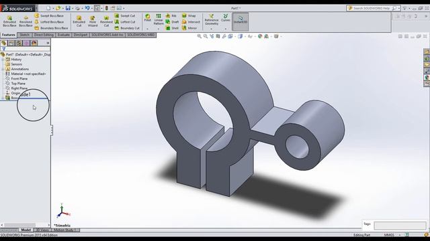Select the Revolved Boss/Base tool
Image resolution: width=430 pixels, height=241 pixels.
pos(26,21)
